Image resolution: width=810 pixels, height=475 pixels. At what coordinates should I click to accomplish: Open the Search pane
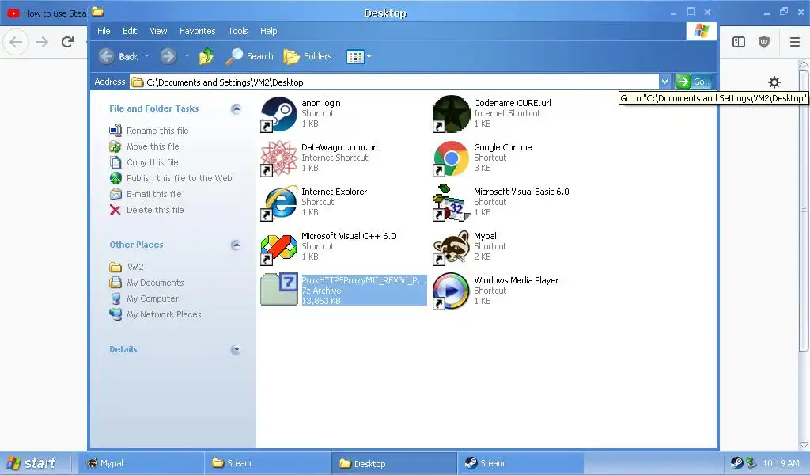pyautogui.click(x=249, y=56)
